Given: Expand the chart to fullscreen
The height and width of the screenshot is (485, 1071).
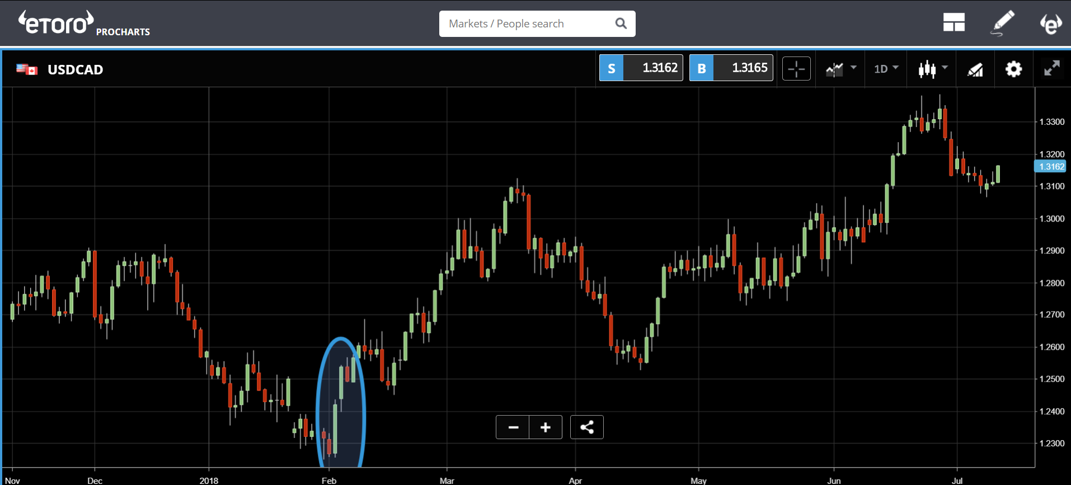Looking at the screenshot, I should click(1052, 69).
